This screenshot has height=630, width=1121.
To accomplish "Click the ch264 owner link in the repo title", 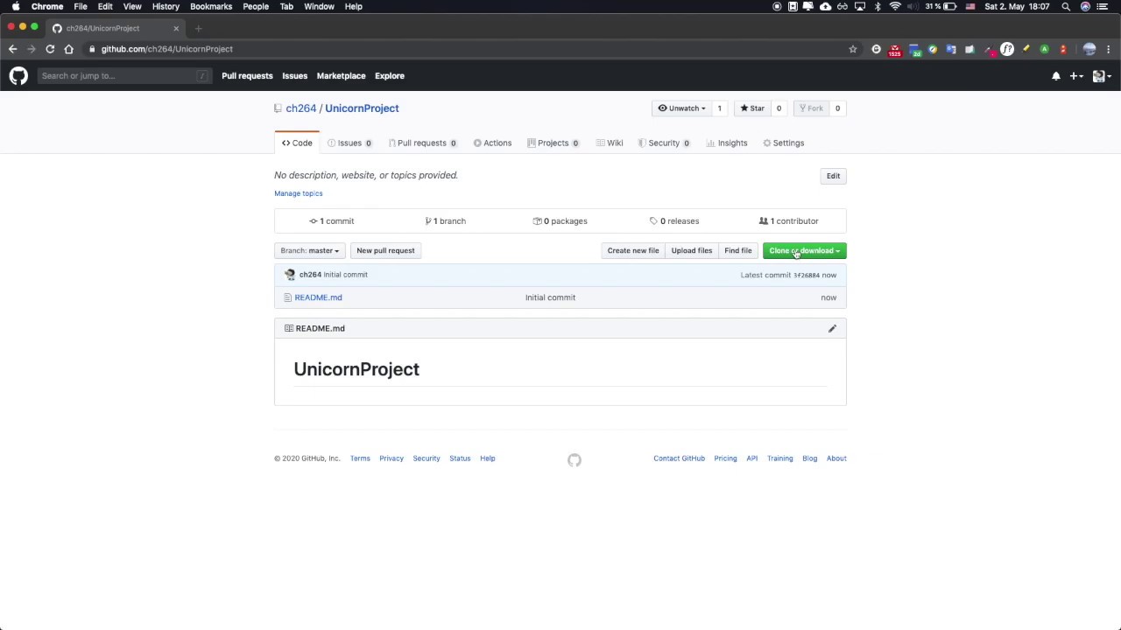I will click(x=300, y=108).
